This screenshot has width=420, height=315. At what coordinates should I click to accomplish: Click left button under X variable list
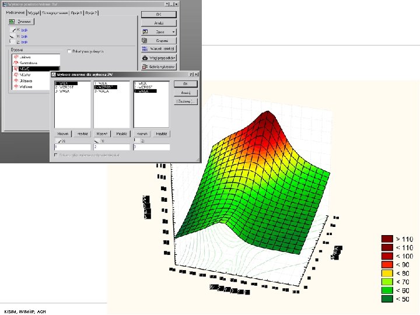[63, 134]
